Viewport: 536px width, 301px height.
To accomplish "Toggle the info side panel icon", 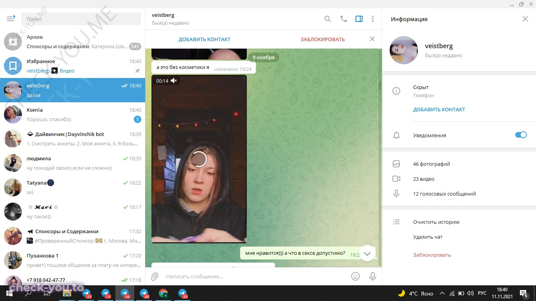I will [x=359, y=19].
